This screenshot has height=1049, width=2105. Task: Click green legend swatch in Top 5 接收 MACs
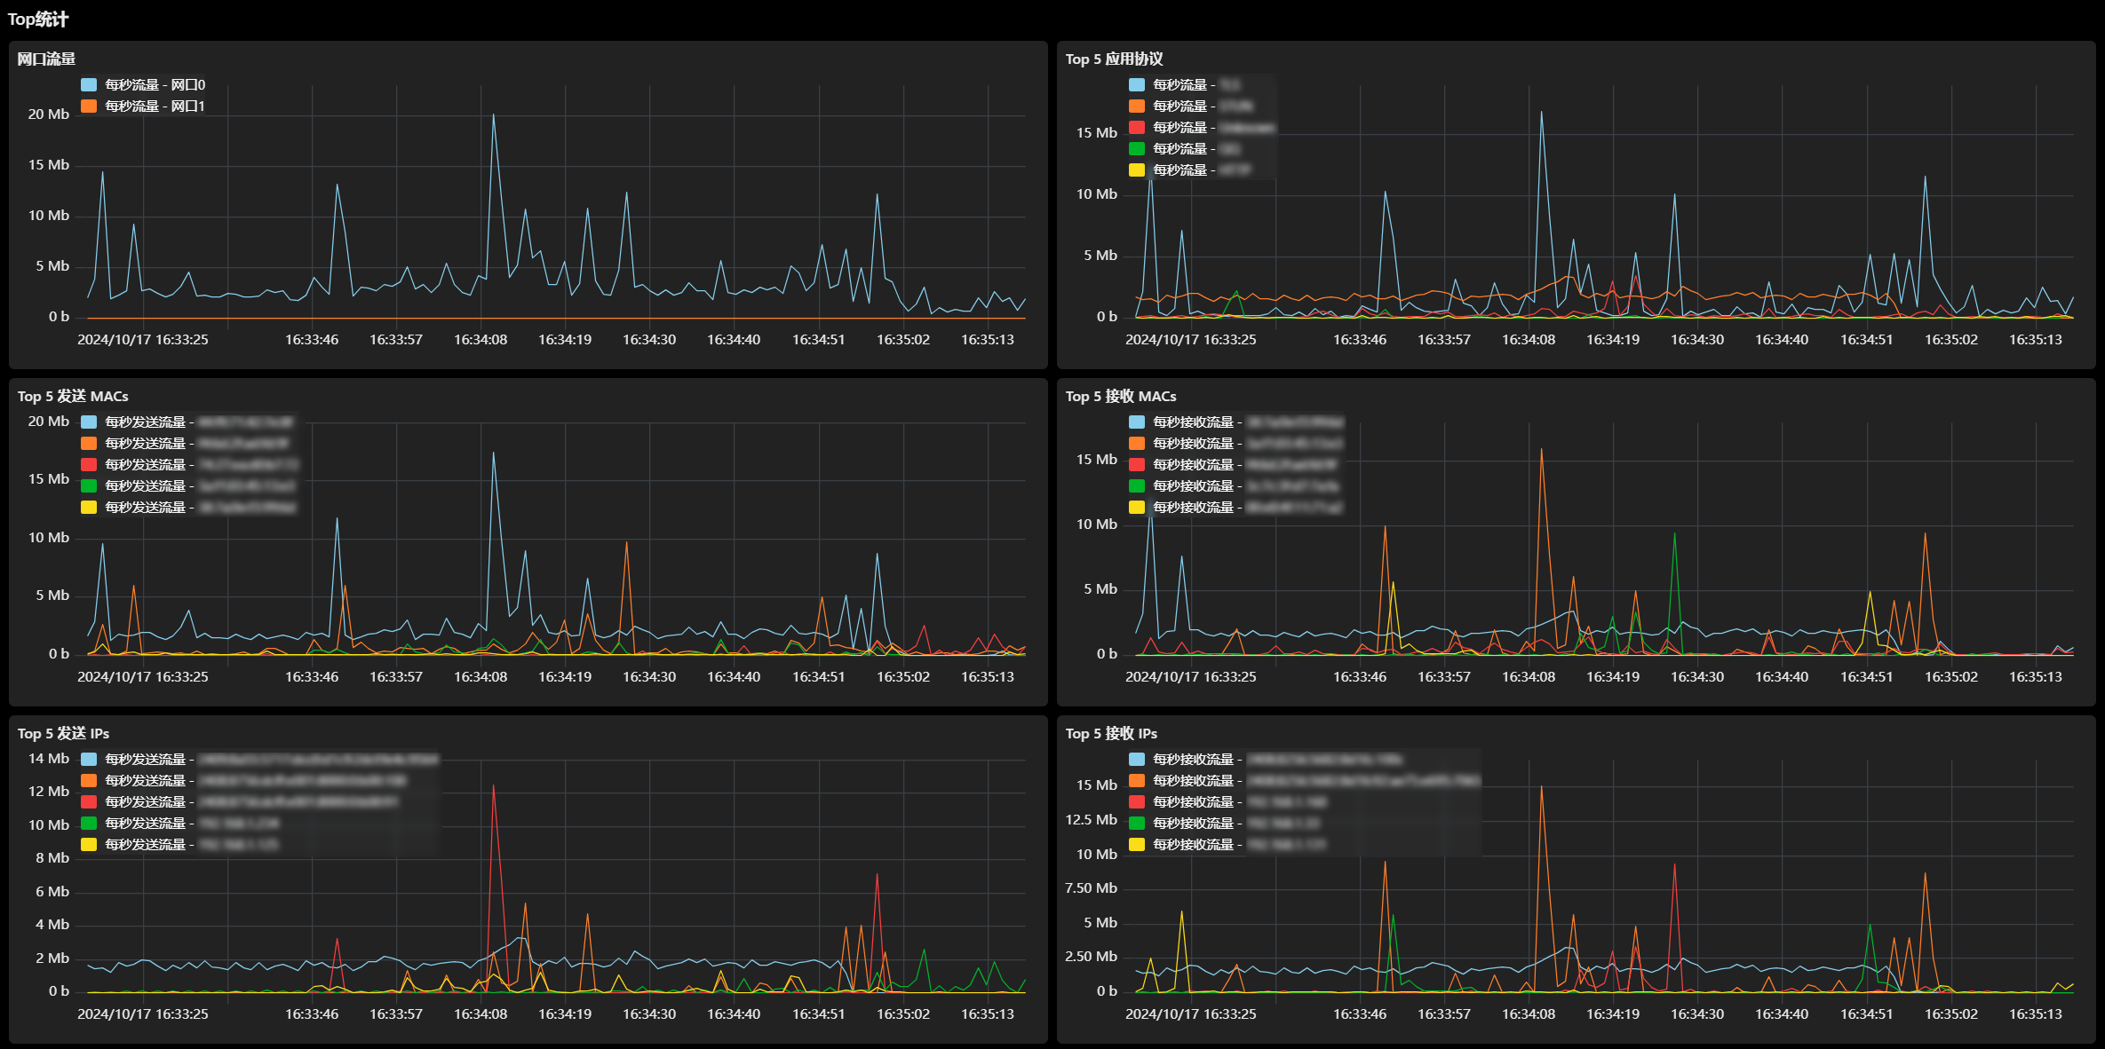point(1137,485)
